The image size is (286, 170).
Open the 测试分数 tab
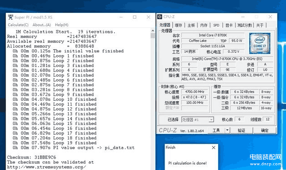(x=245, y=25)
